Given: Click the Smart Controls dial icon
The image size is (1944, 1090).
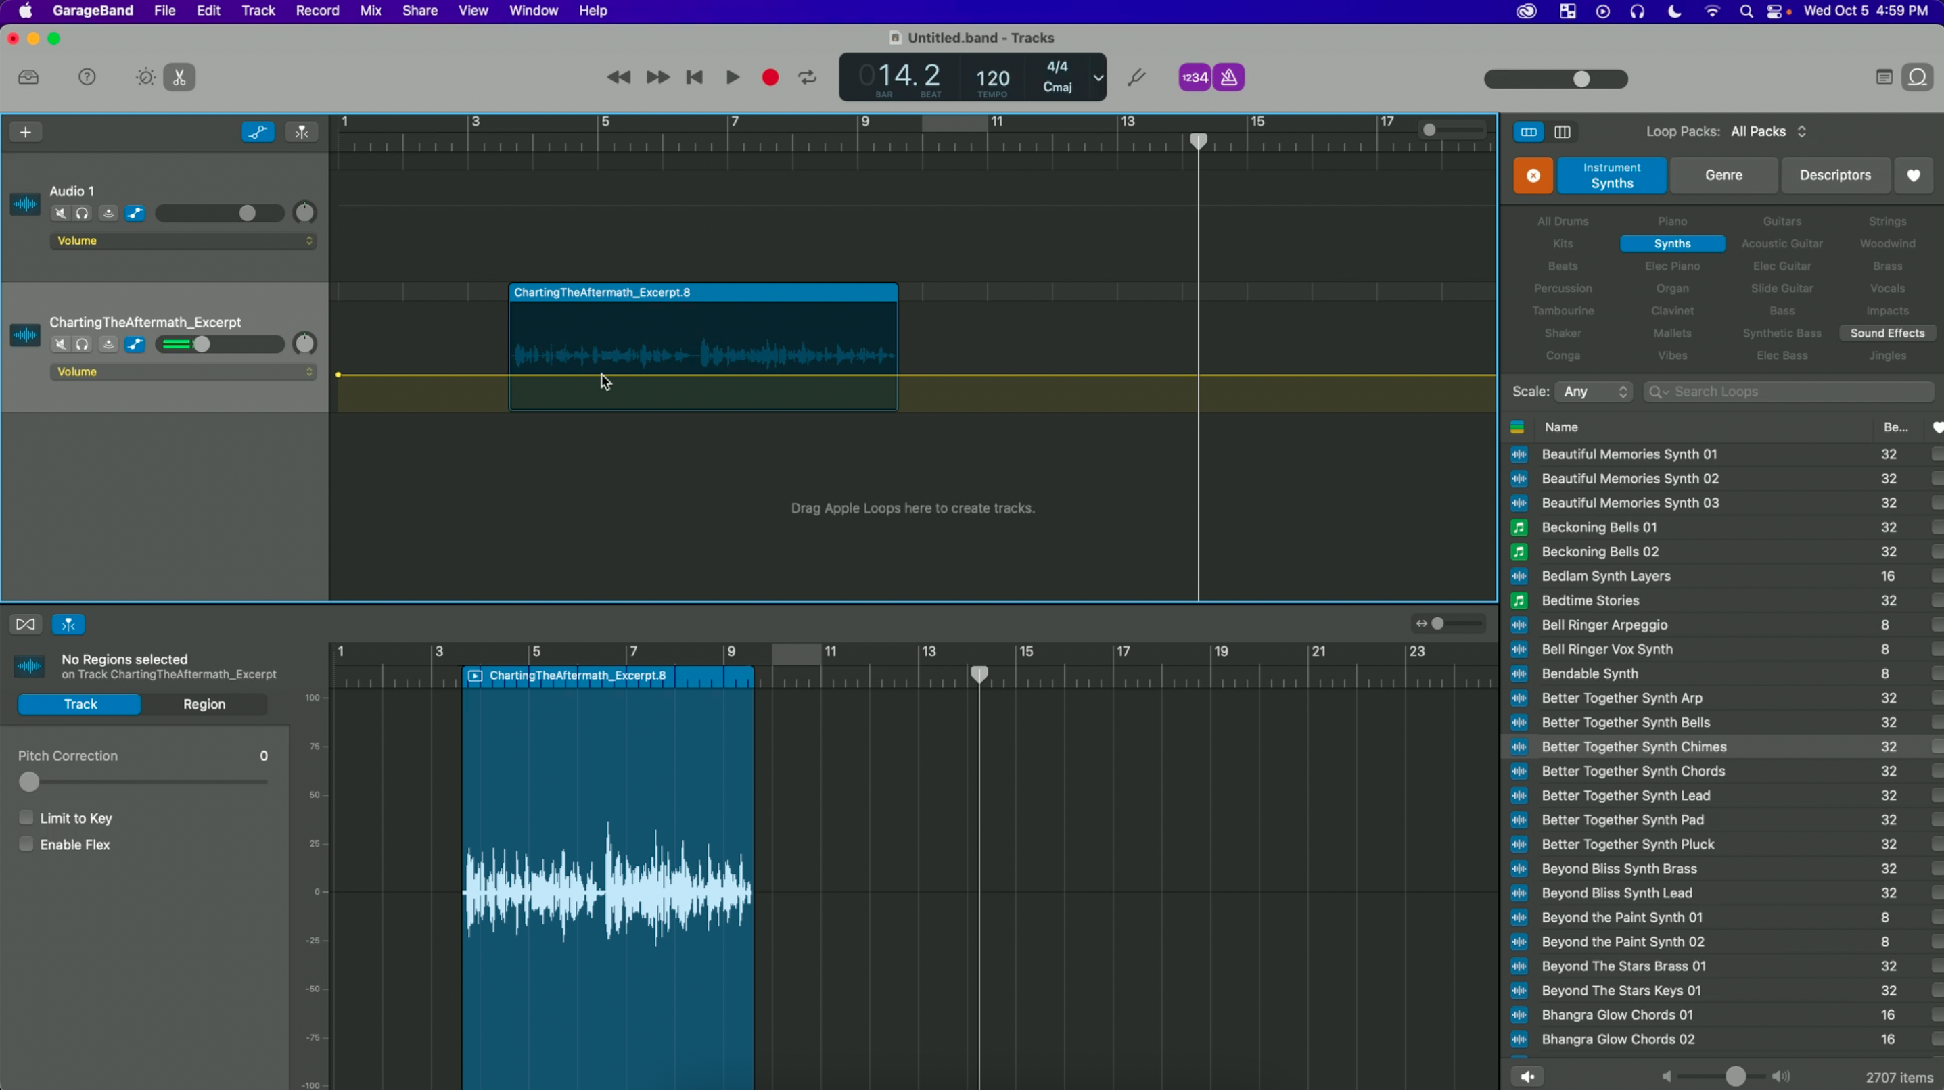Looking at the screenshot, I should (145, 77).
